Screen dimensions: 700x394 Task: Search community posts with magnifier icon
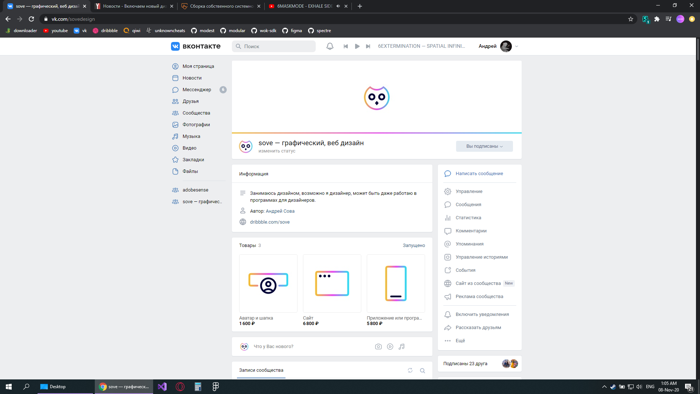click(423, 371)
